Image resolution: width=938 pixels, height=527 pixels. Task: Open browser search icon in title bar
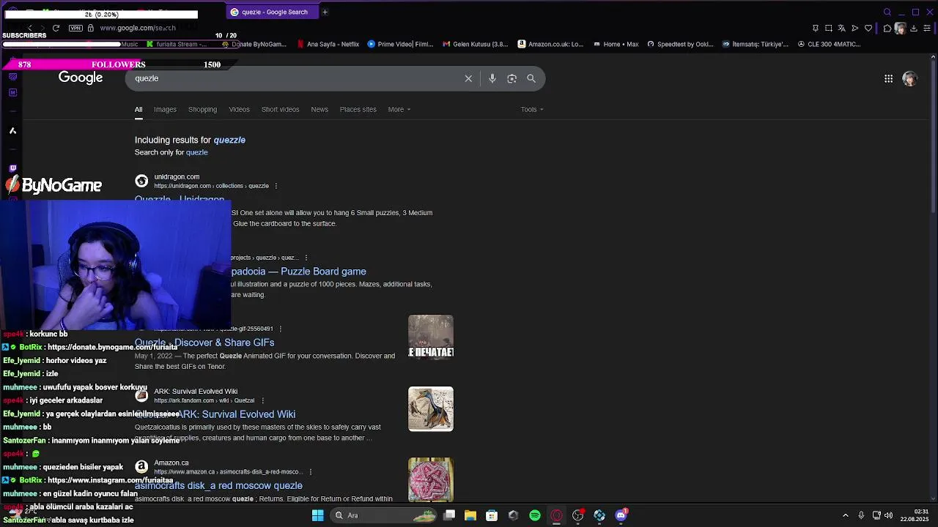pos(887,12)
